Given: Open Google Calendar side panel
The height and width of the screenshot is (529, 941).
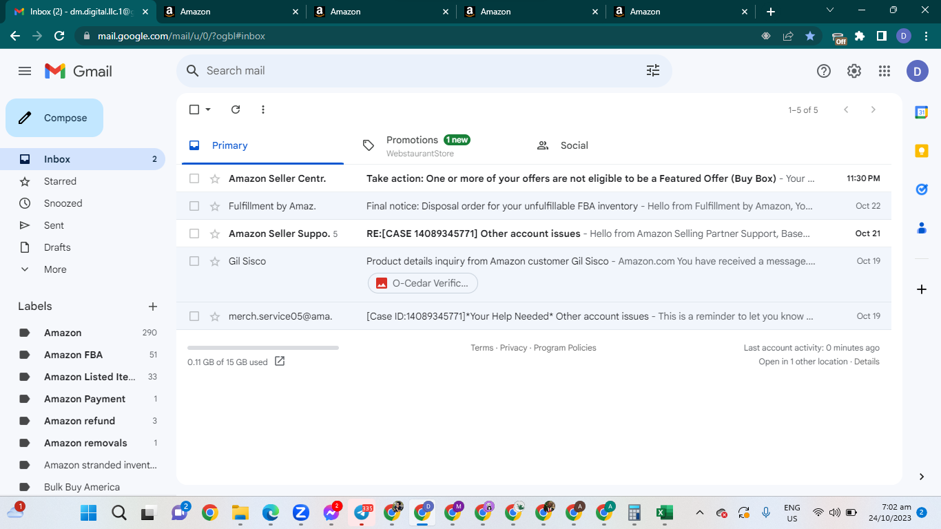Looking at the screenshot, I should [922, 112].
